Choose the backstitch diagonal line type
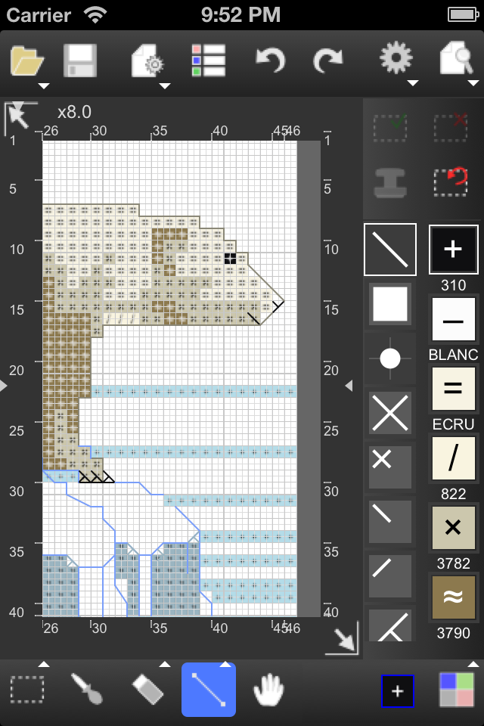The image size is (484, 726). 390,250
